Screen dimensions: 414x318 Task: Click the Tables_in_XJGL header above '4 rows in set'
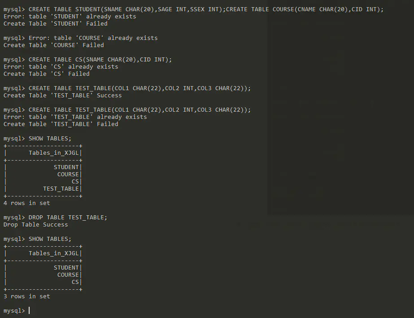click(x=54, y=153)
